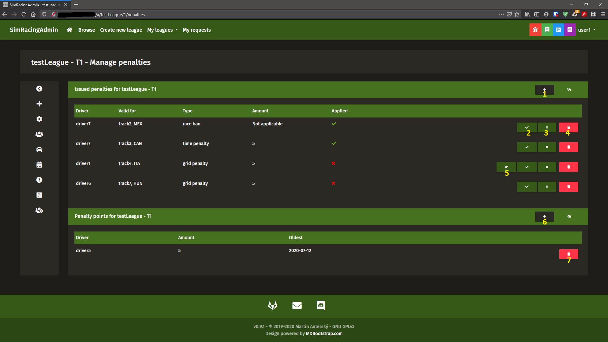Click red delete button for driver6 grid penalty
This screenshot has height=342, width=608.
click(569, 187)
